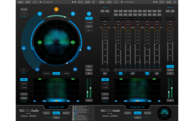Turn off the LFE On button
The image size is (194, 121).
[89, 18]
